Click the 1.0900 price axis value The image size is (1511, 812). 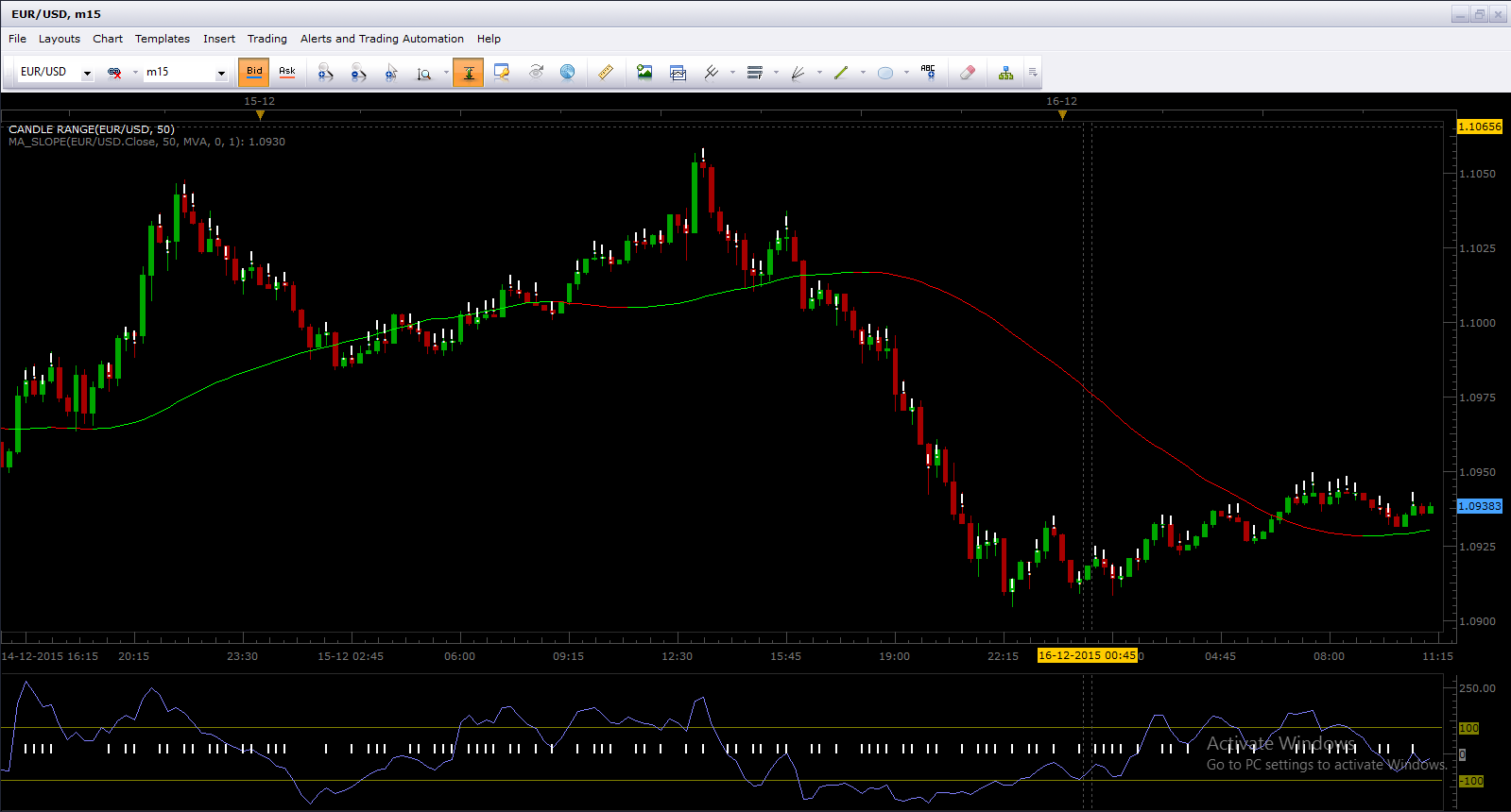point(1478,621)
